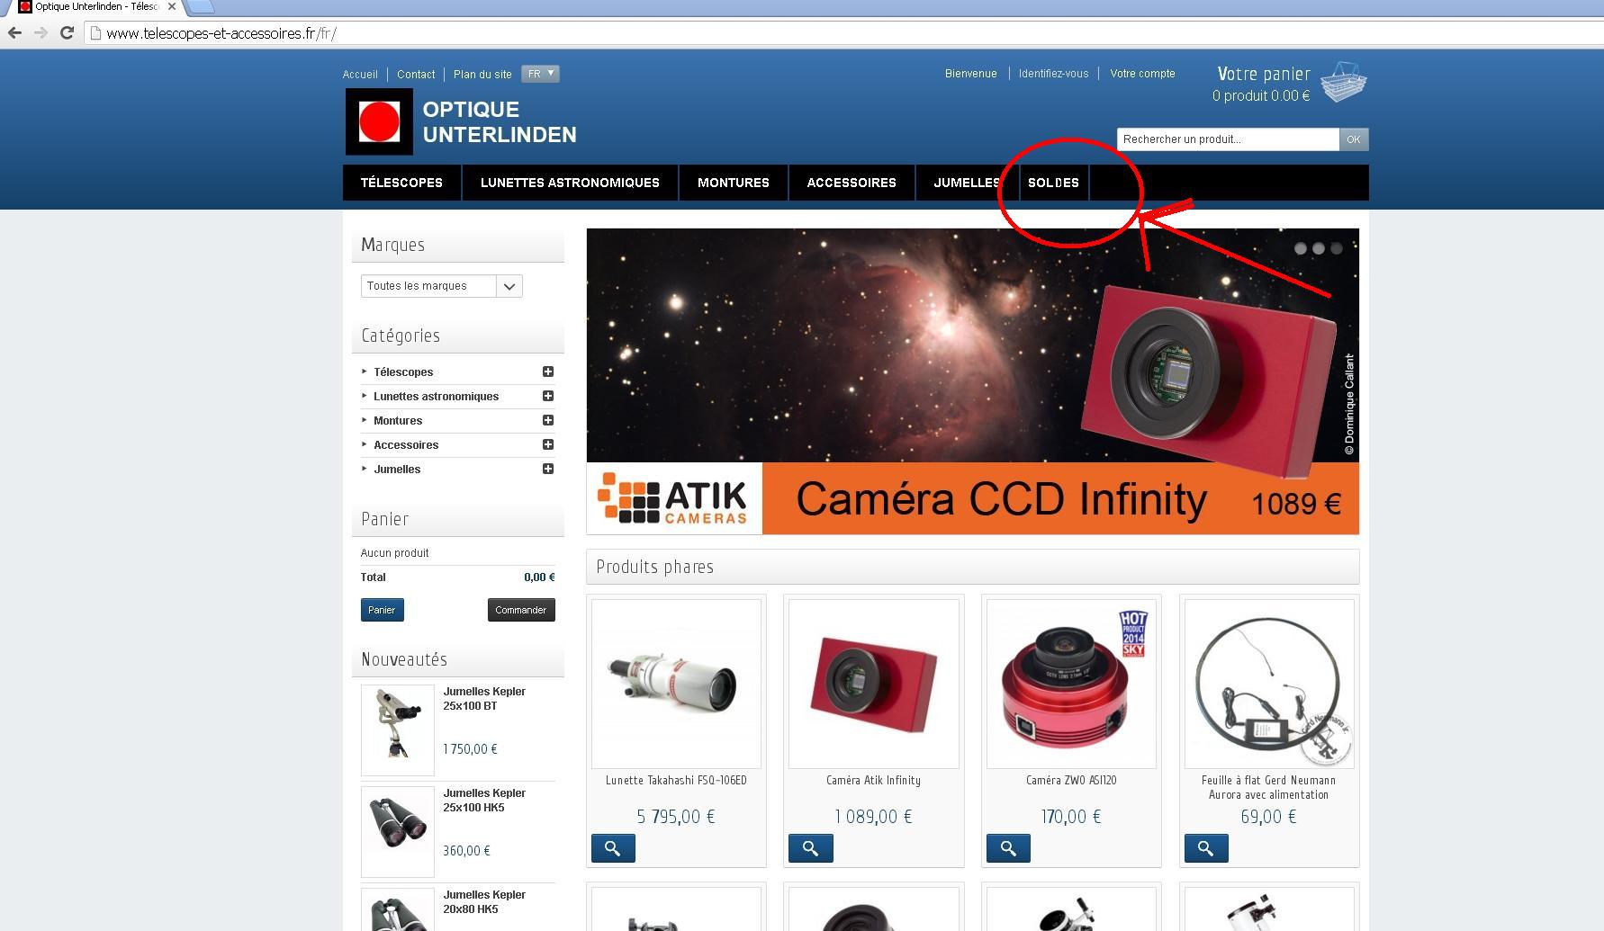1604x931 pixels.
Task: Open Votre compte link
Action: pos(1142,74)
